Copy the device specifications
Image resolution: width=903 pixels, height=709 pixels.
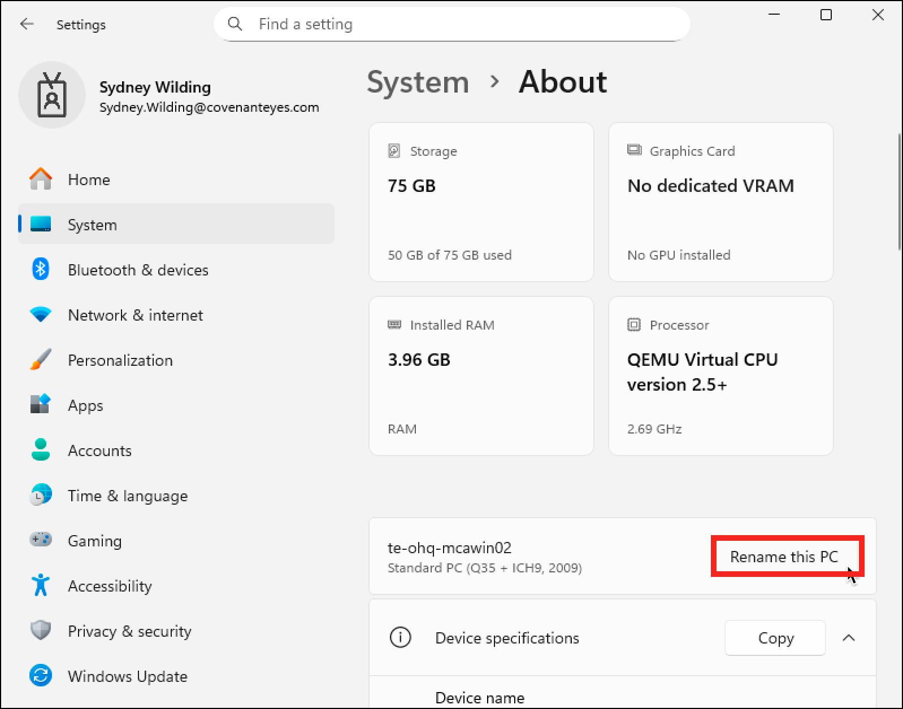(x=775, y=638)
